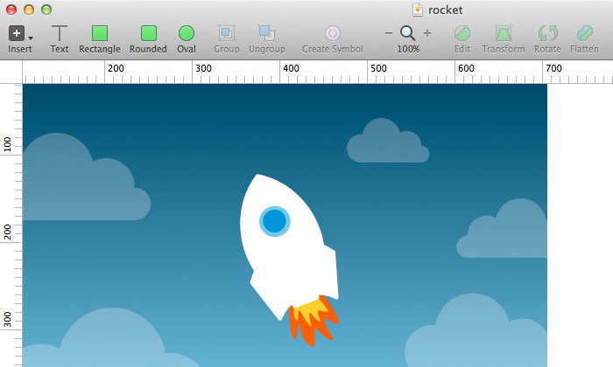Click the magnifier zoom icon

(x=408, y=33)
